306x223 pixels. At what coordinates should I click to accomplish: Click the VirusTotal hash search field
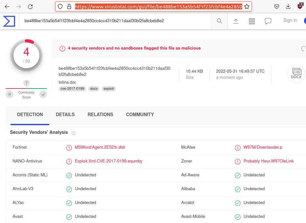point(115,21)
